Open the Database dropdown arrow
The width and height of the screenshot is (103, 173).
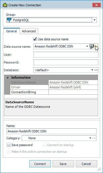pos(92,70)
